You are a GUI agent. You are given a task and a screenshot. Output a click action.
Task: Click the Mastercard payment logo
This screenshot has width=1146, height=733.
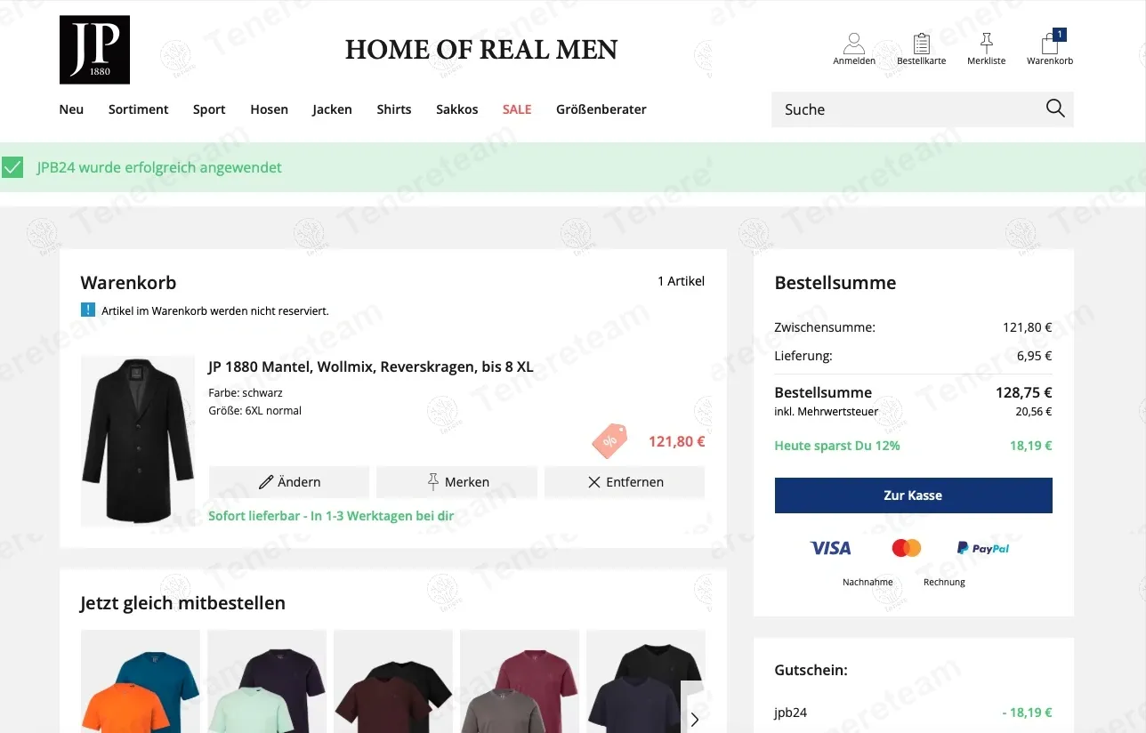907,548
